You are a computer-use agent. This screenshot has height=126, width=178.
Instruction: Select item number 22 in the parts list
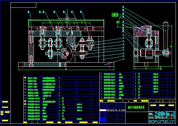click(x=25, y=83)
